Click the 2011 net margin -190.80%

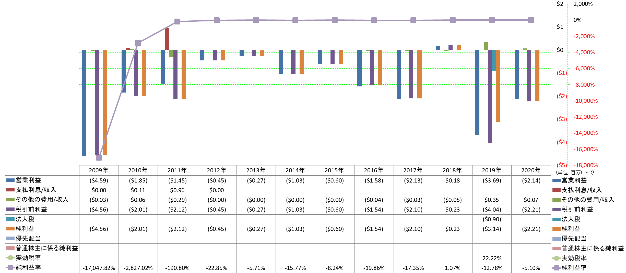click(x=177, y=268)
